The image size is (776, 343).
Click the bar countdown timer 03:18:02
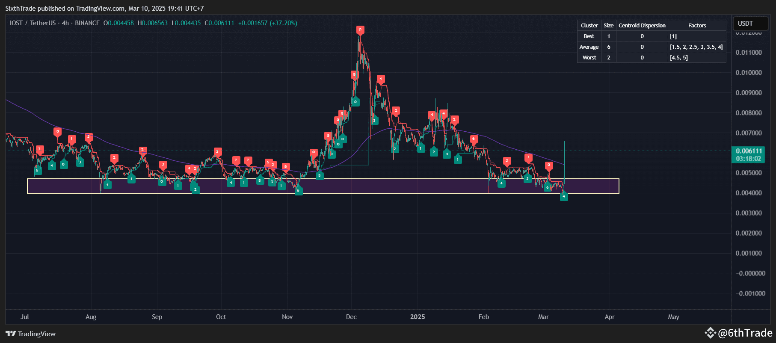pyautogui.click(x=749, y=159)
